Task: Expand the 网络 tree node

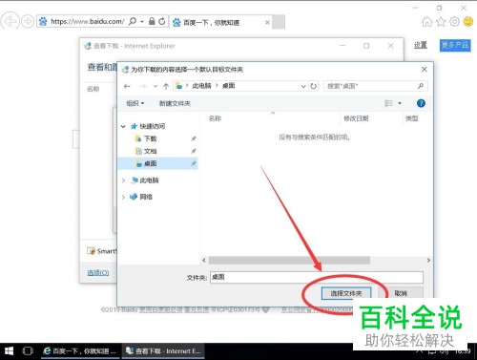Action: (123, 197)
